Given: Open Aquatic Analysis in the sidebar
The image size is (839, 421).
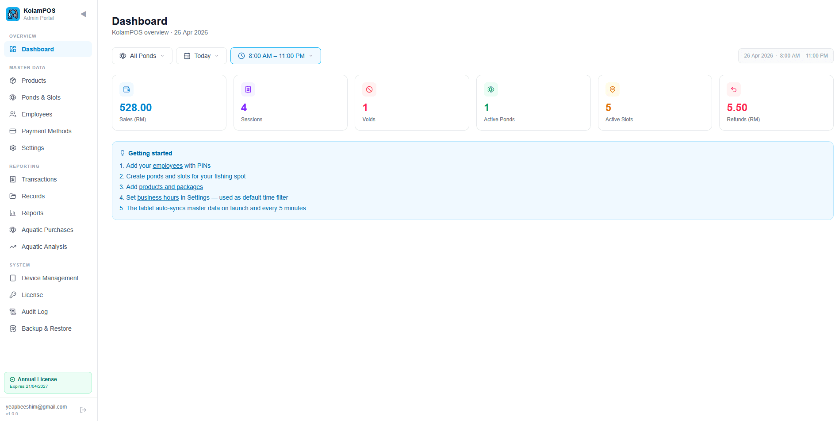Looking at the screenshot, I should pos(44,247).
